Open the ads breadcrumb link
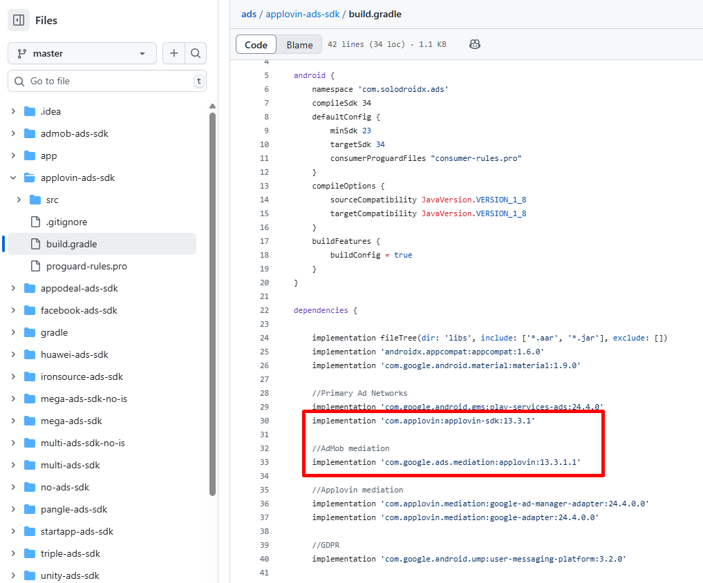The width and height of the screenshot is (703, 583). [249, 14]
